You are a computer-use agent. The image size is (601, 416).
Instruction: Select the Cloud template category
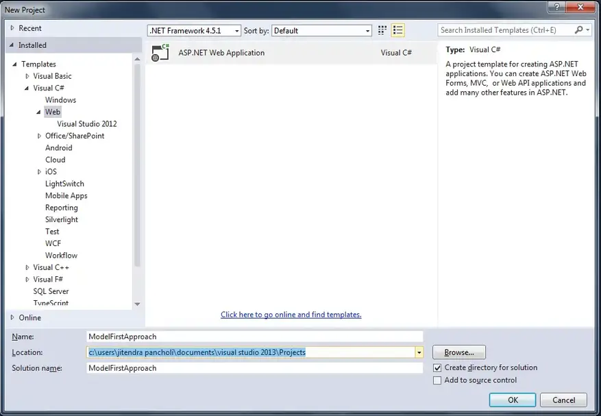point(56,160)
